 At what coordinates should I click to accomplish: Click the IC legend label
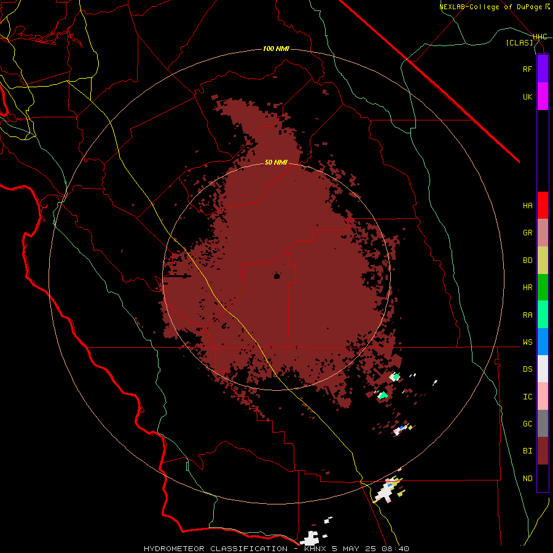click(527, 397)
